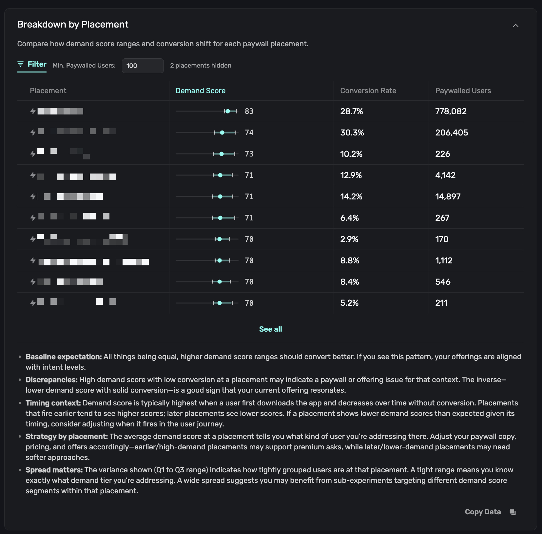Click the Paywalled Users column header

point(463,91)
